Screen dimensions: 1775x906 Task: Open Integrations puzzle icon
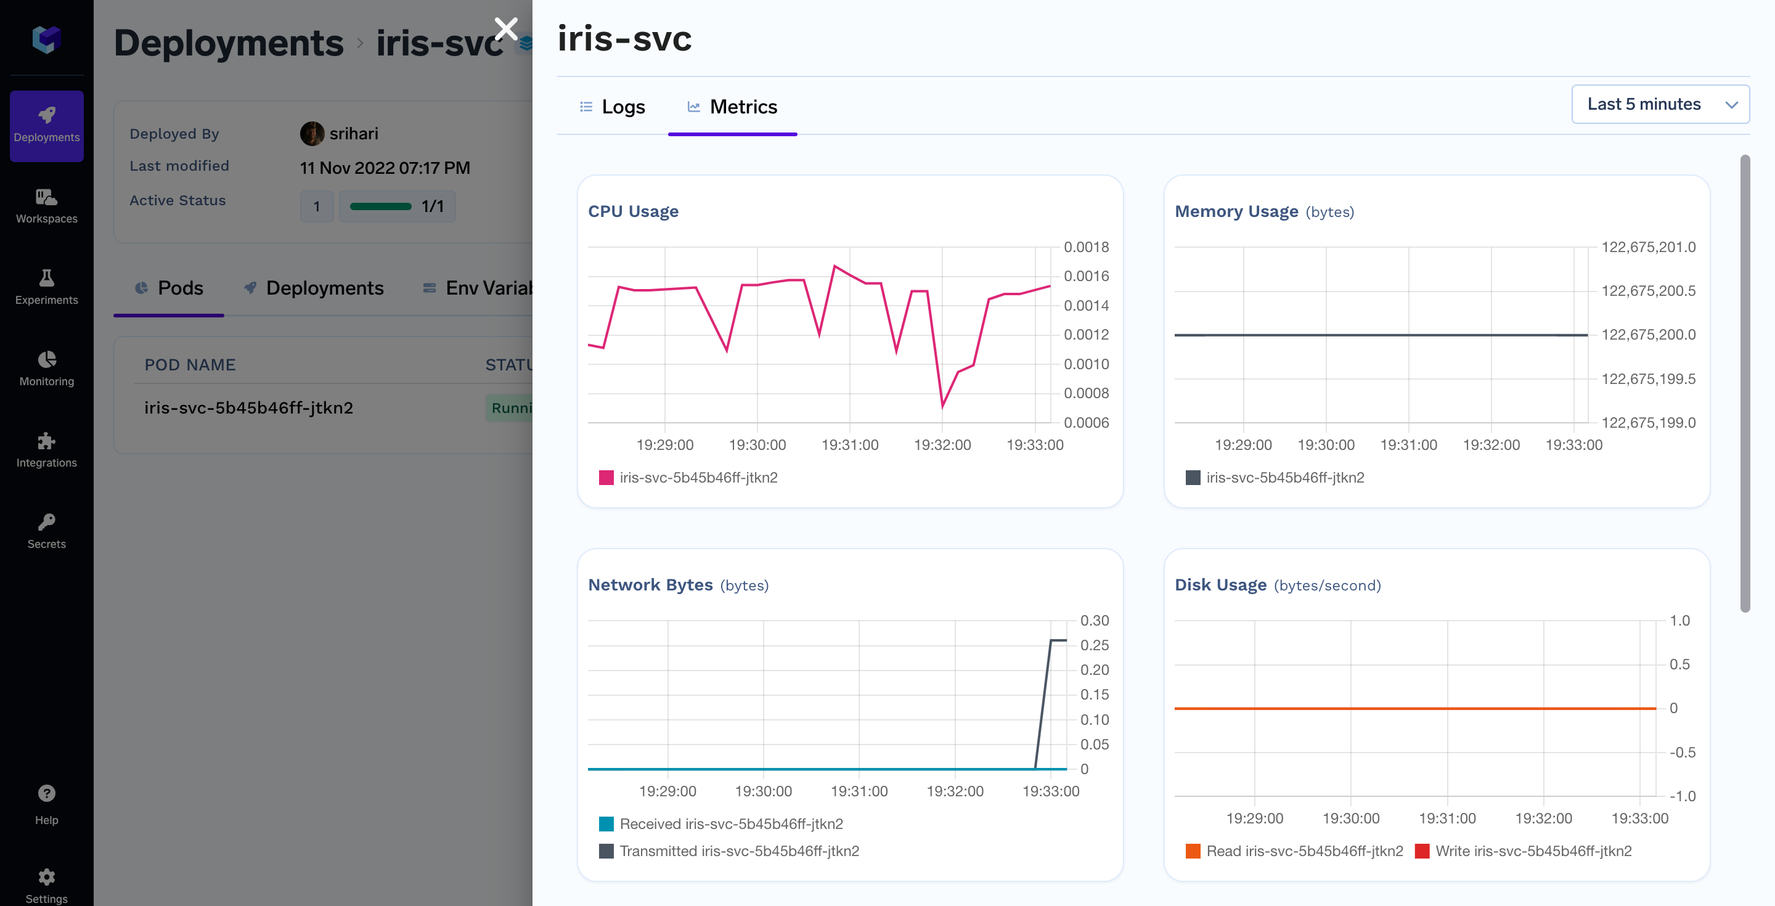tap(46, 450)
